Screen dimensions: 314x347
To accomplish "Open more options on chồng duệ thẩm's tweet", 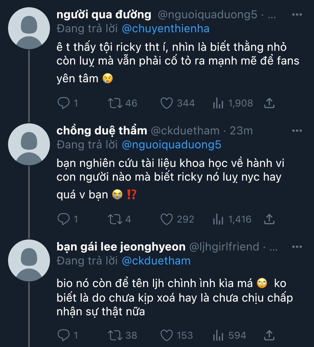I will 297,131.
